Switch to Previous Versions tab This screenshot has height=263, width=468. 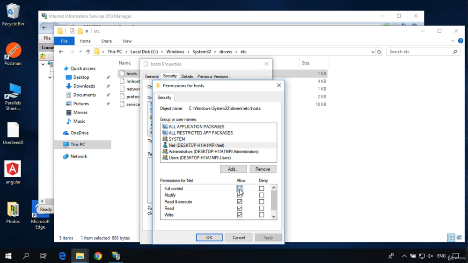[212, 76]
